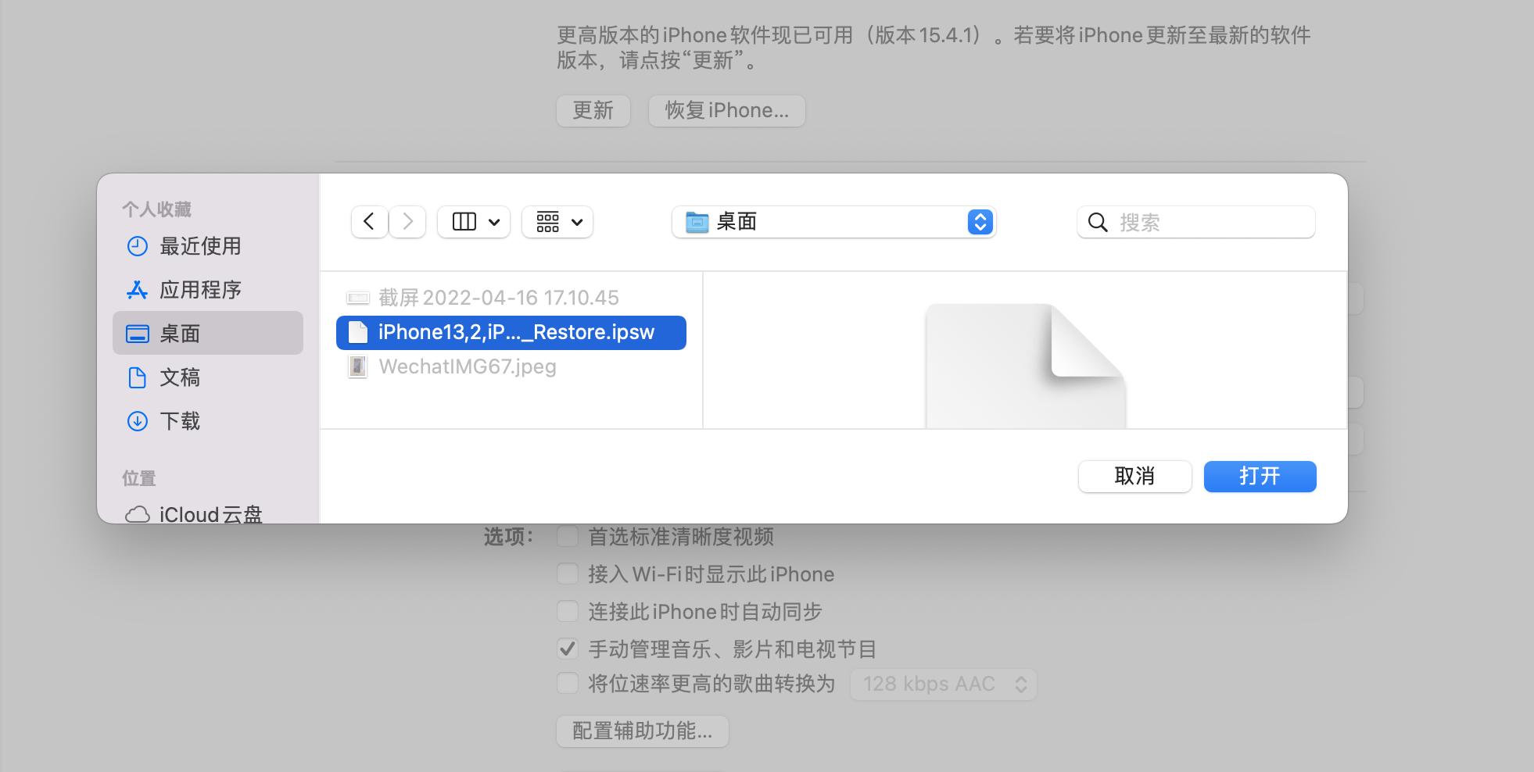The width and height of the screenshot is (1534, 772).
Task: Click the search magnifier in the dialog
Action: tap(1098, 222)
